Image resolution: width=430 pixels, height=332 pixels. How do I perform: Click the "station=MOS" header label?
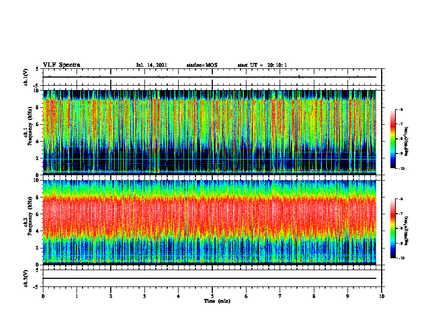click(x=202, y=65)
